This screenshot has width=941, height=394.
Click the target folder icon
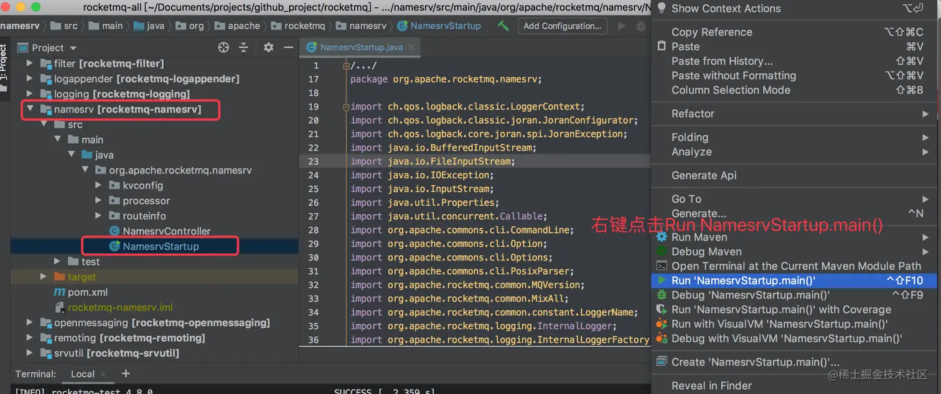(60, 277)
